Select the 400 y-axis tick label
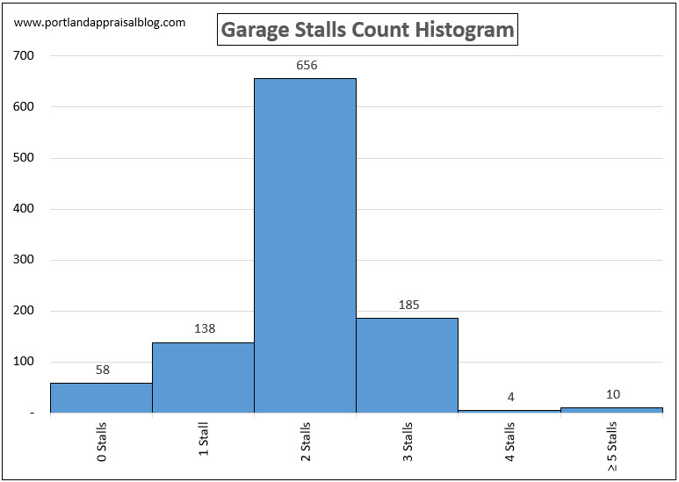The image size is (679, 482). (24, 209)
